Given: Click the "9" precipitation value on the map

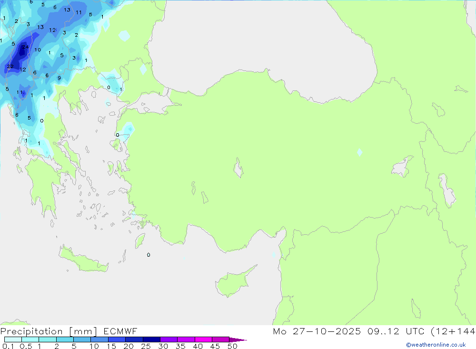Looking at the screenshot, I should (59, 78).
